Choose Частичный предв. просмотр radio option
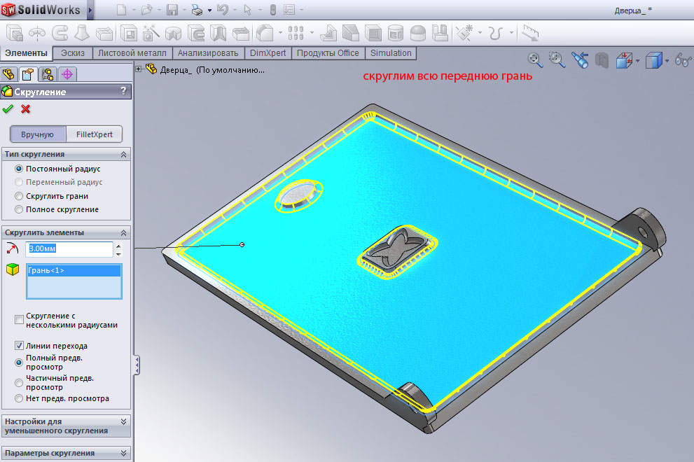694x462 pixels. coord(19,382)
